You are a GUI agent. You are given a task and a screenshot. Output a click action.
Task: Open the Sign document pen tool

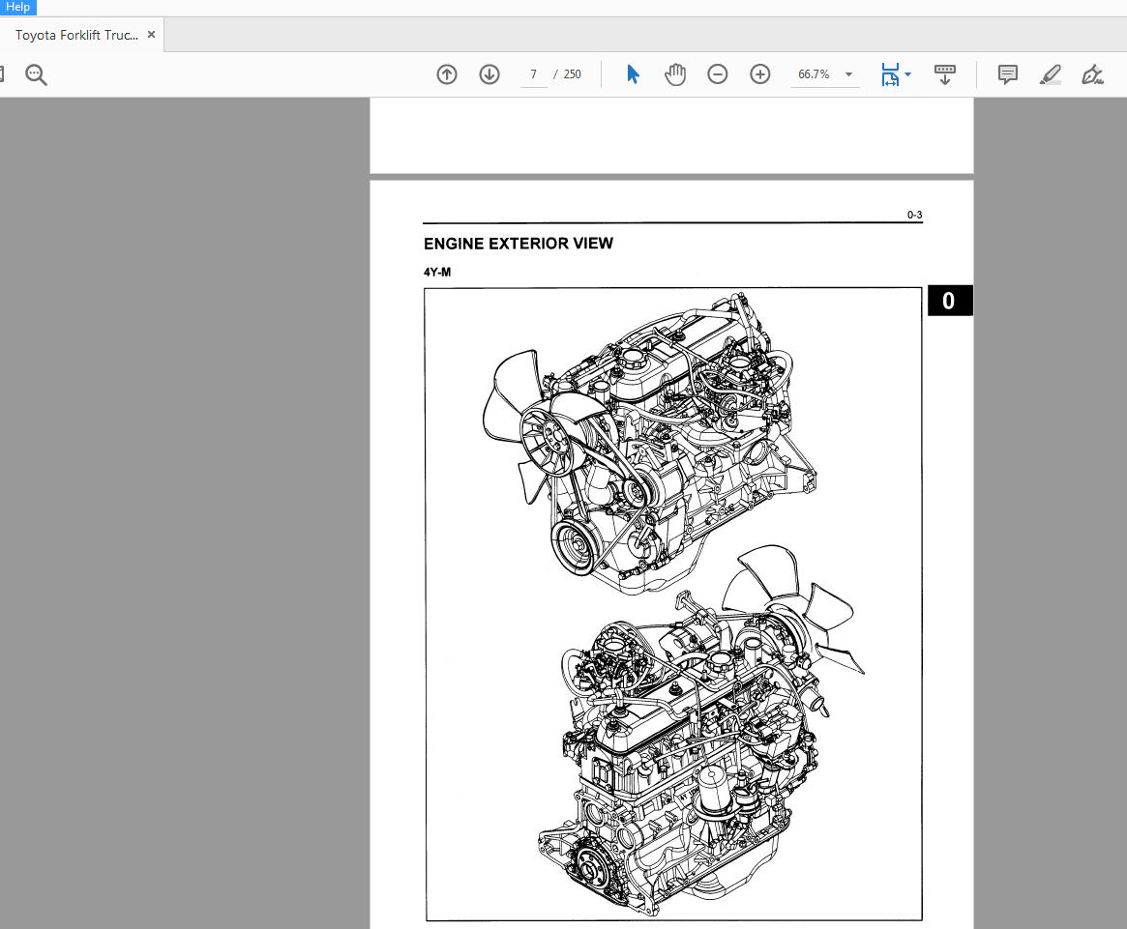point(1092,74)
